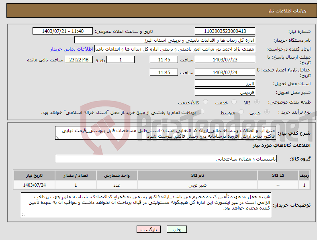Click the -- item code cell
The height and width of the screenshot is (240, 317).
(x=278, y=185)
